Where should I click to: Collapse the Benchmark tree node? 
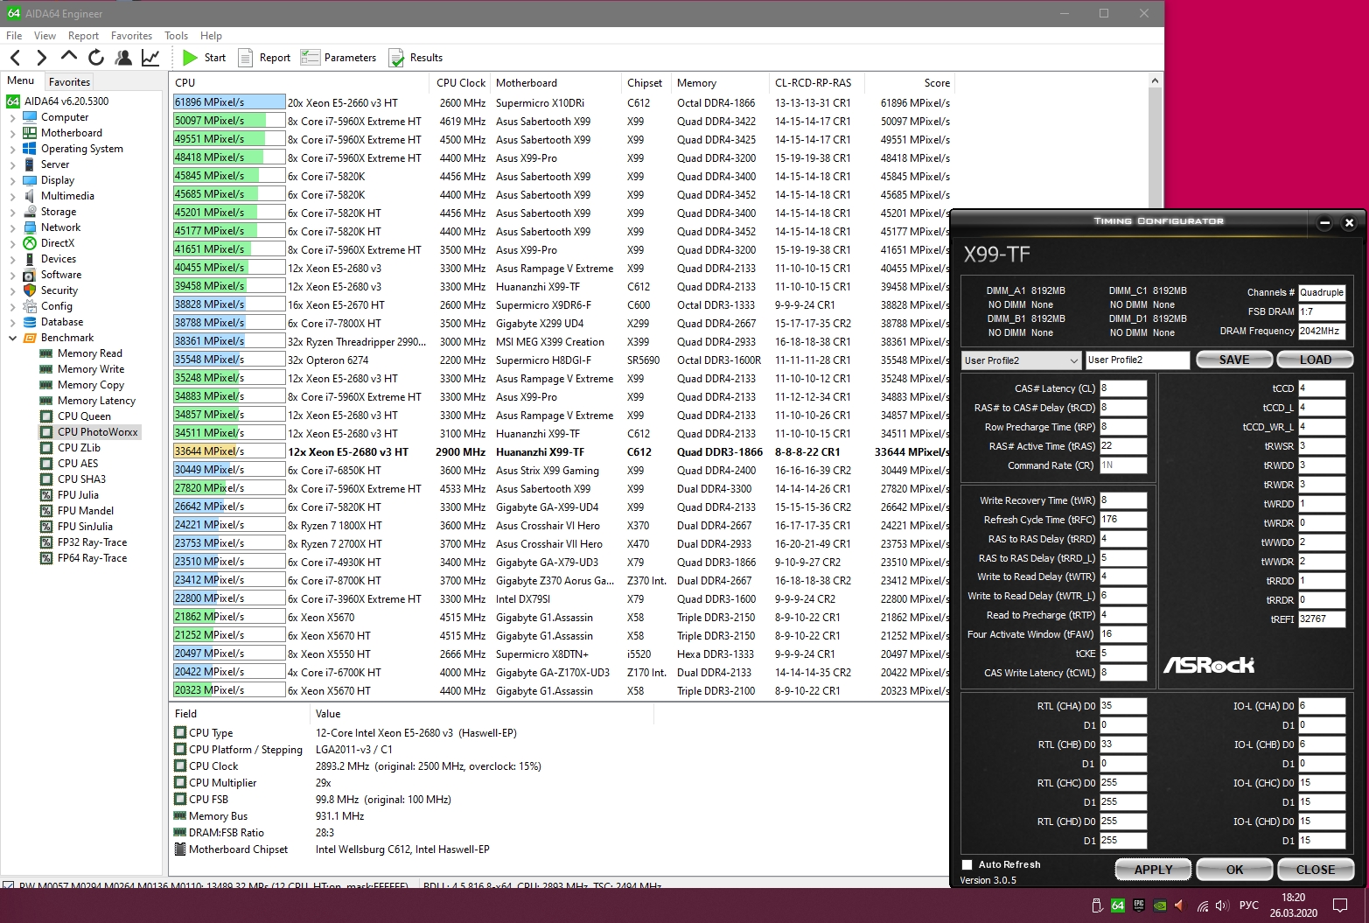click(x=12, y=338)
